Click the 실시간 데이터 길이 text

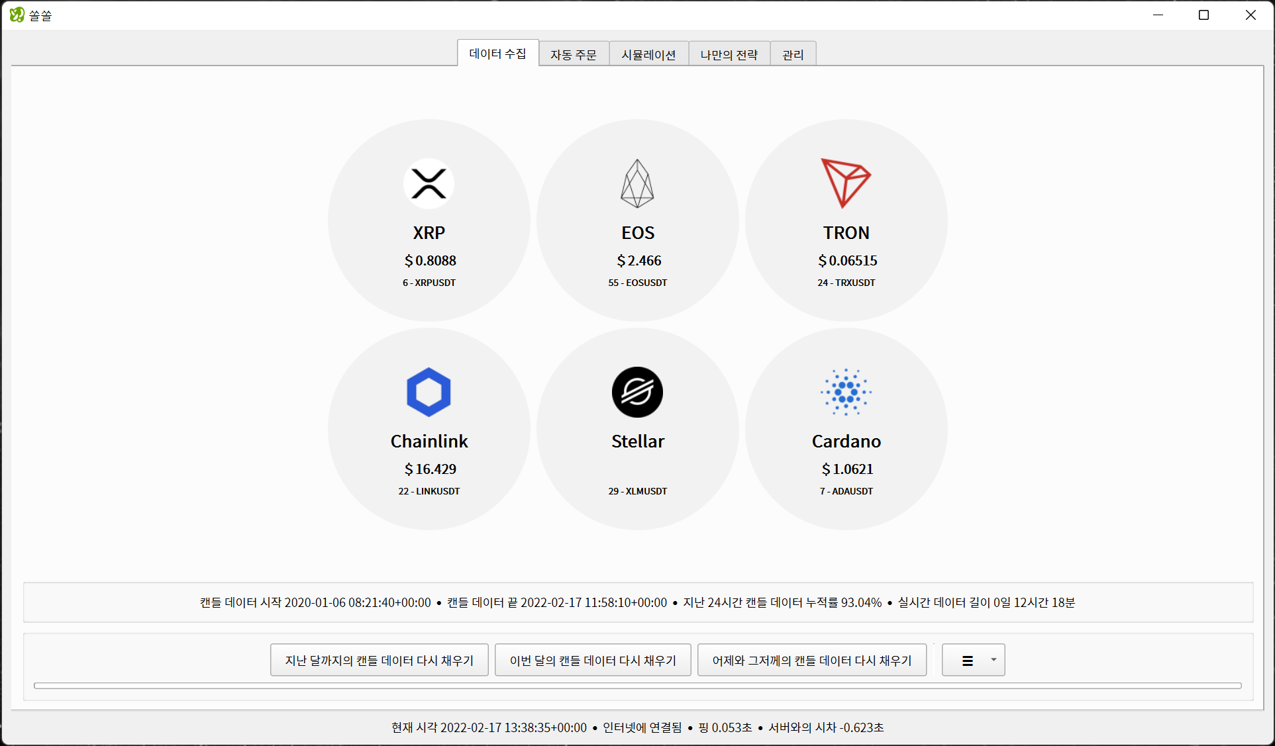[986, 602]
